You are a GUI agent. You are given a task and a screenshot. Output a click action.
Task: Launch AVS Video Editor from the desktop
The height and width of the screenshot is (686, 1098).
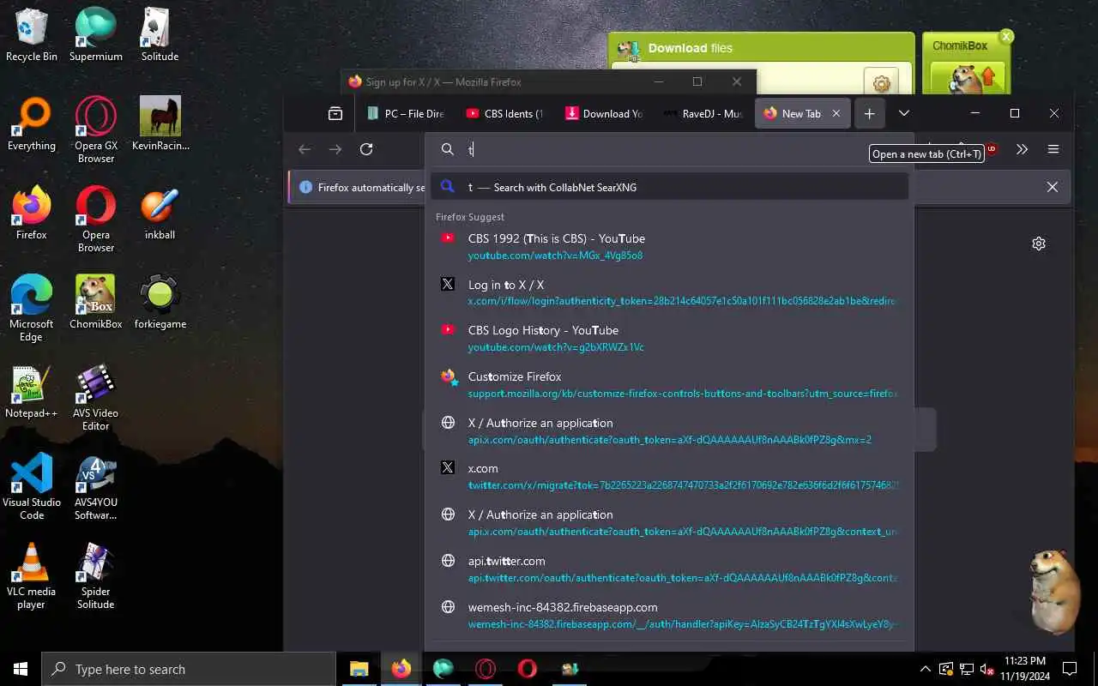pyautogui.click(x=96, y=398)
